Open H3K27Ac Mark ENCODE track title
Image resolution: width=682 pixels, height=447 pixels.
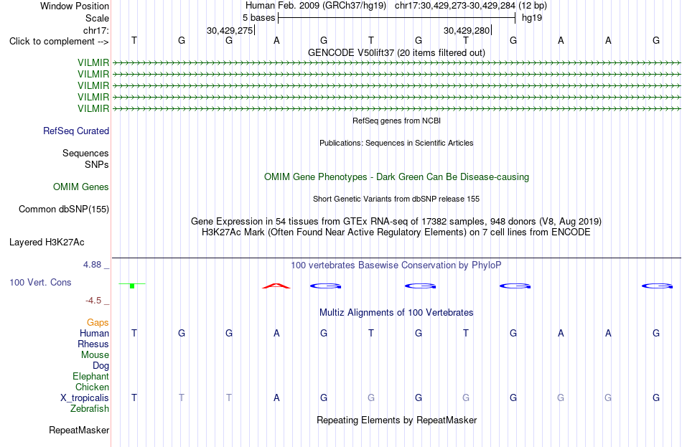(396, 232)
